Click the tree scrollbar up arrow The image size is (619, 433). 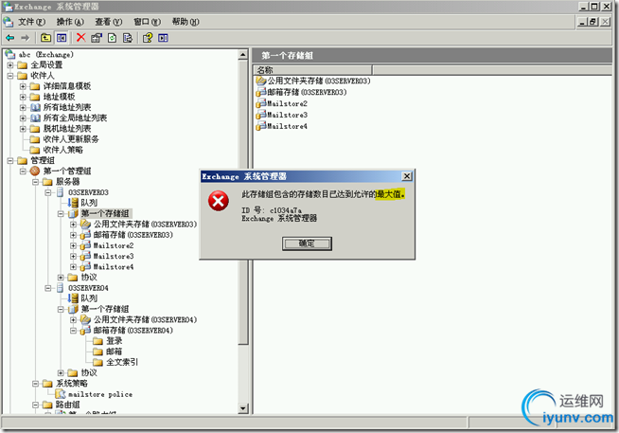click(x=243, y=55)
